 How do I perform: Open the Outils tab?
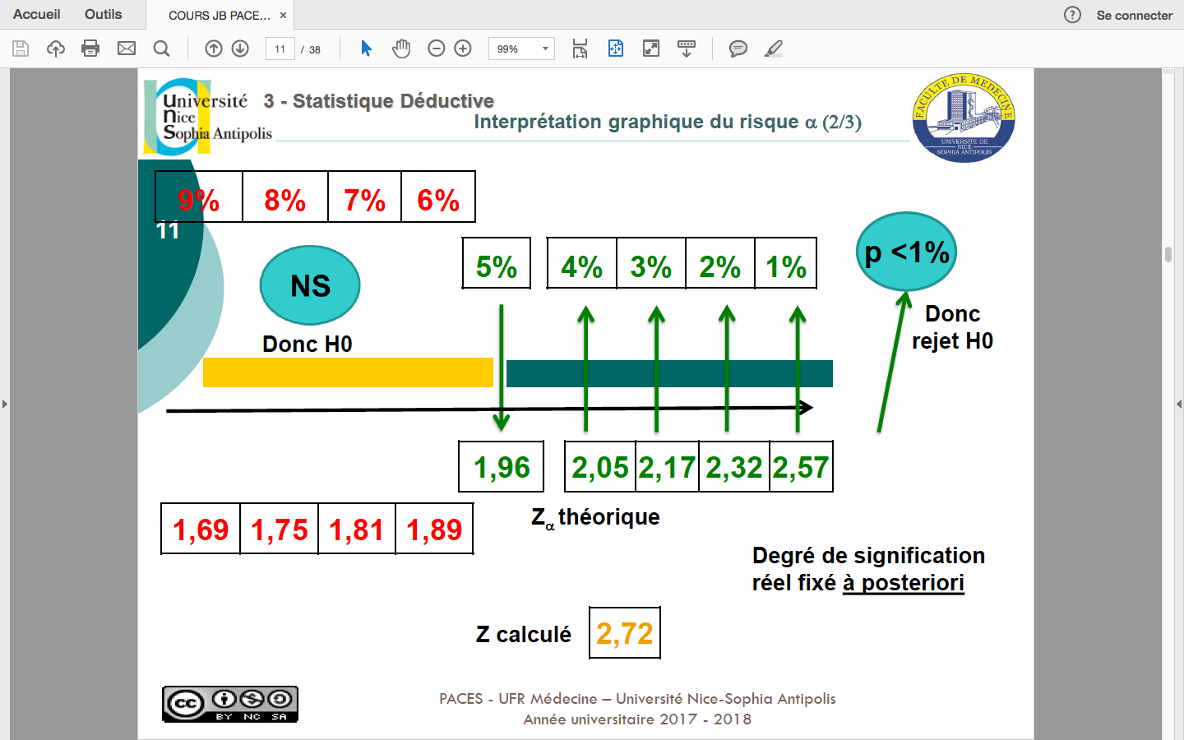pyautogui.click(x=103, y=15)
